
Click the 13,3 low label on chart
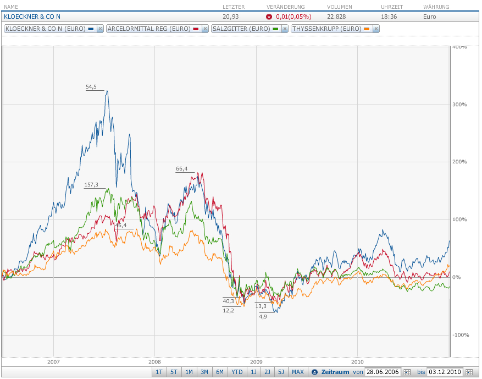[x=261, y=306]
